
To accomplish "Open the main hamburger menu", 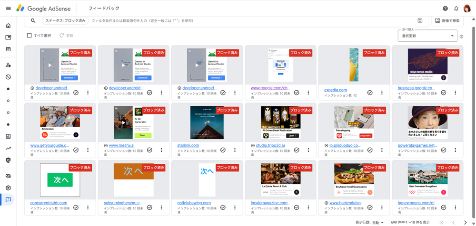I will point(8,9).
